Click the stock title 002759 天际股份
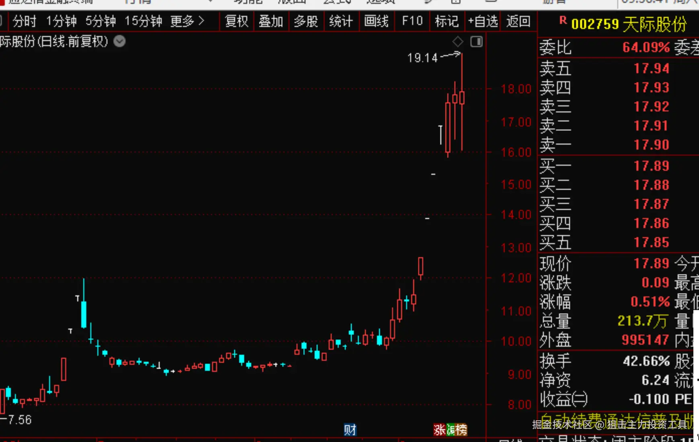The height and width of the screenshot is (442, 699). (629, 24)
